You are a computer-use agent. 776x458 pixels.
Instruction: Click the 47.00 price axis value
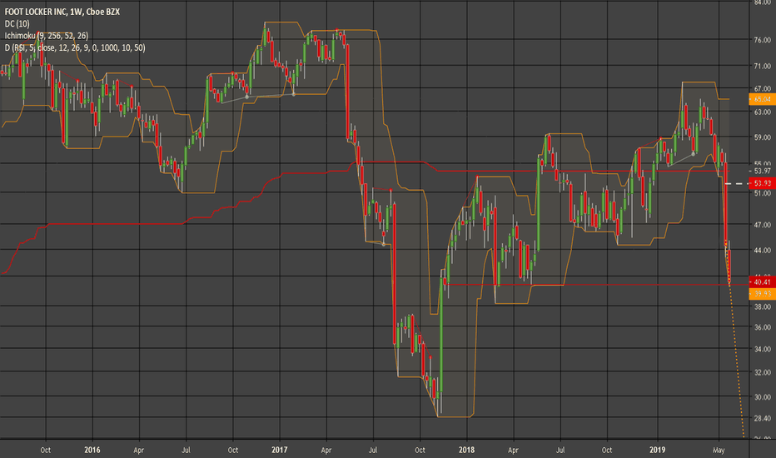[763, 225]
